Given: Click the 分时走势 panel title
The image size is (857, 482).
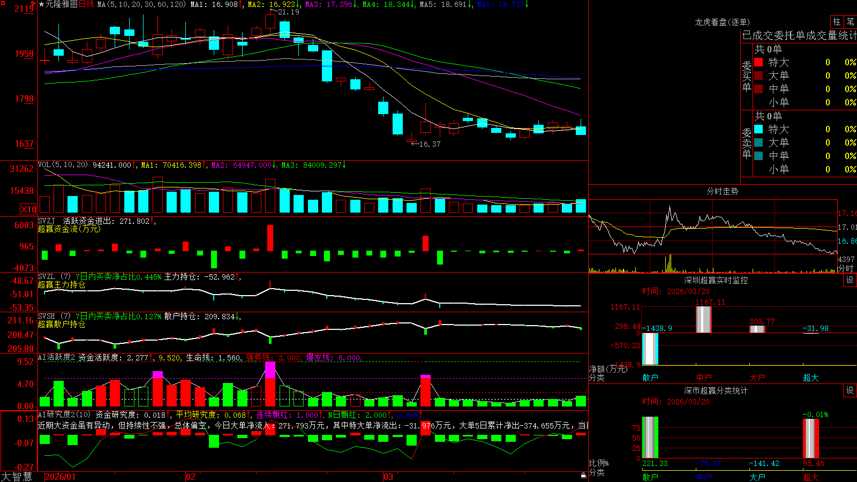Looking at the screenshot, I should [723, 191].
